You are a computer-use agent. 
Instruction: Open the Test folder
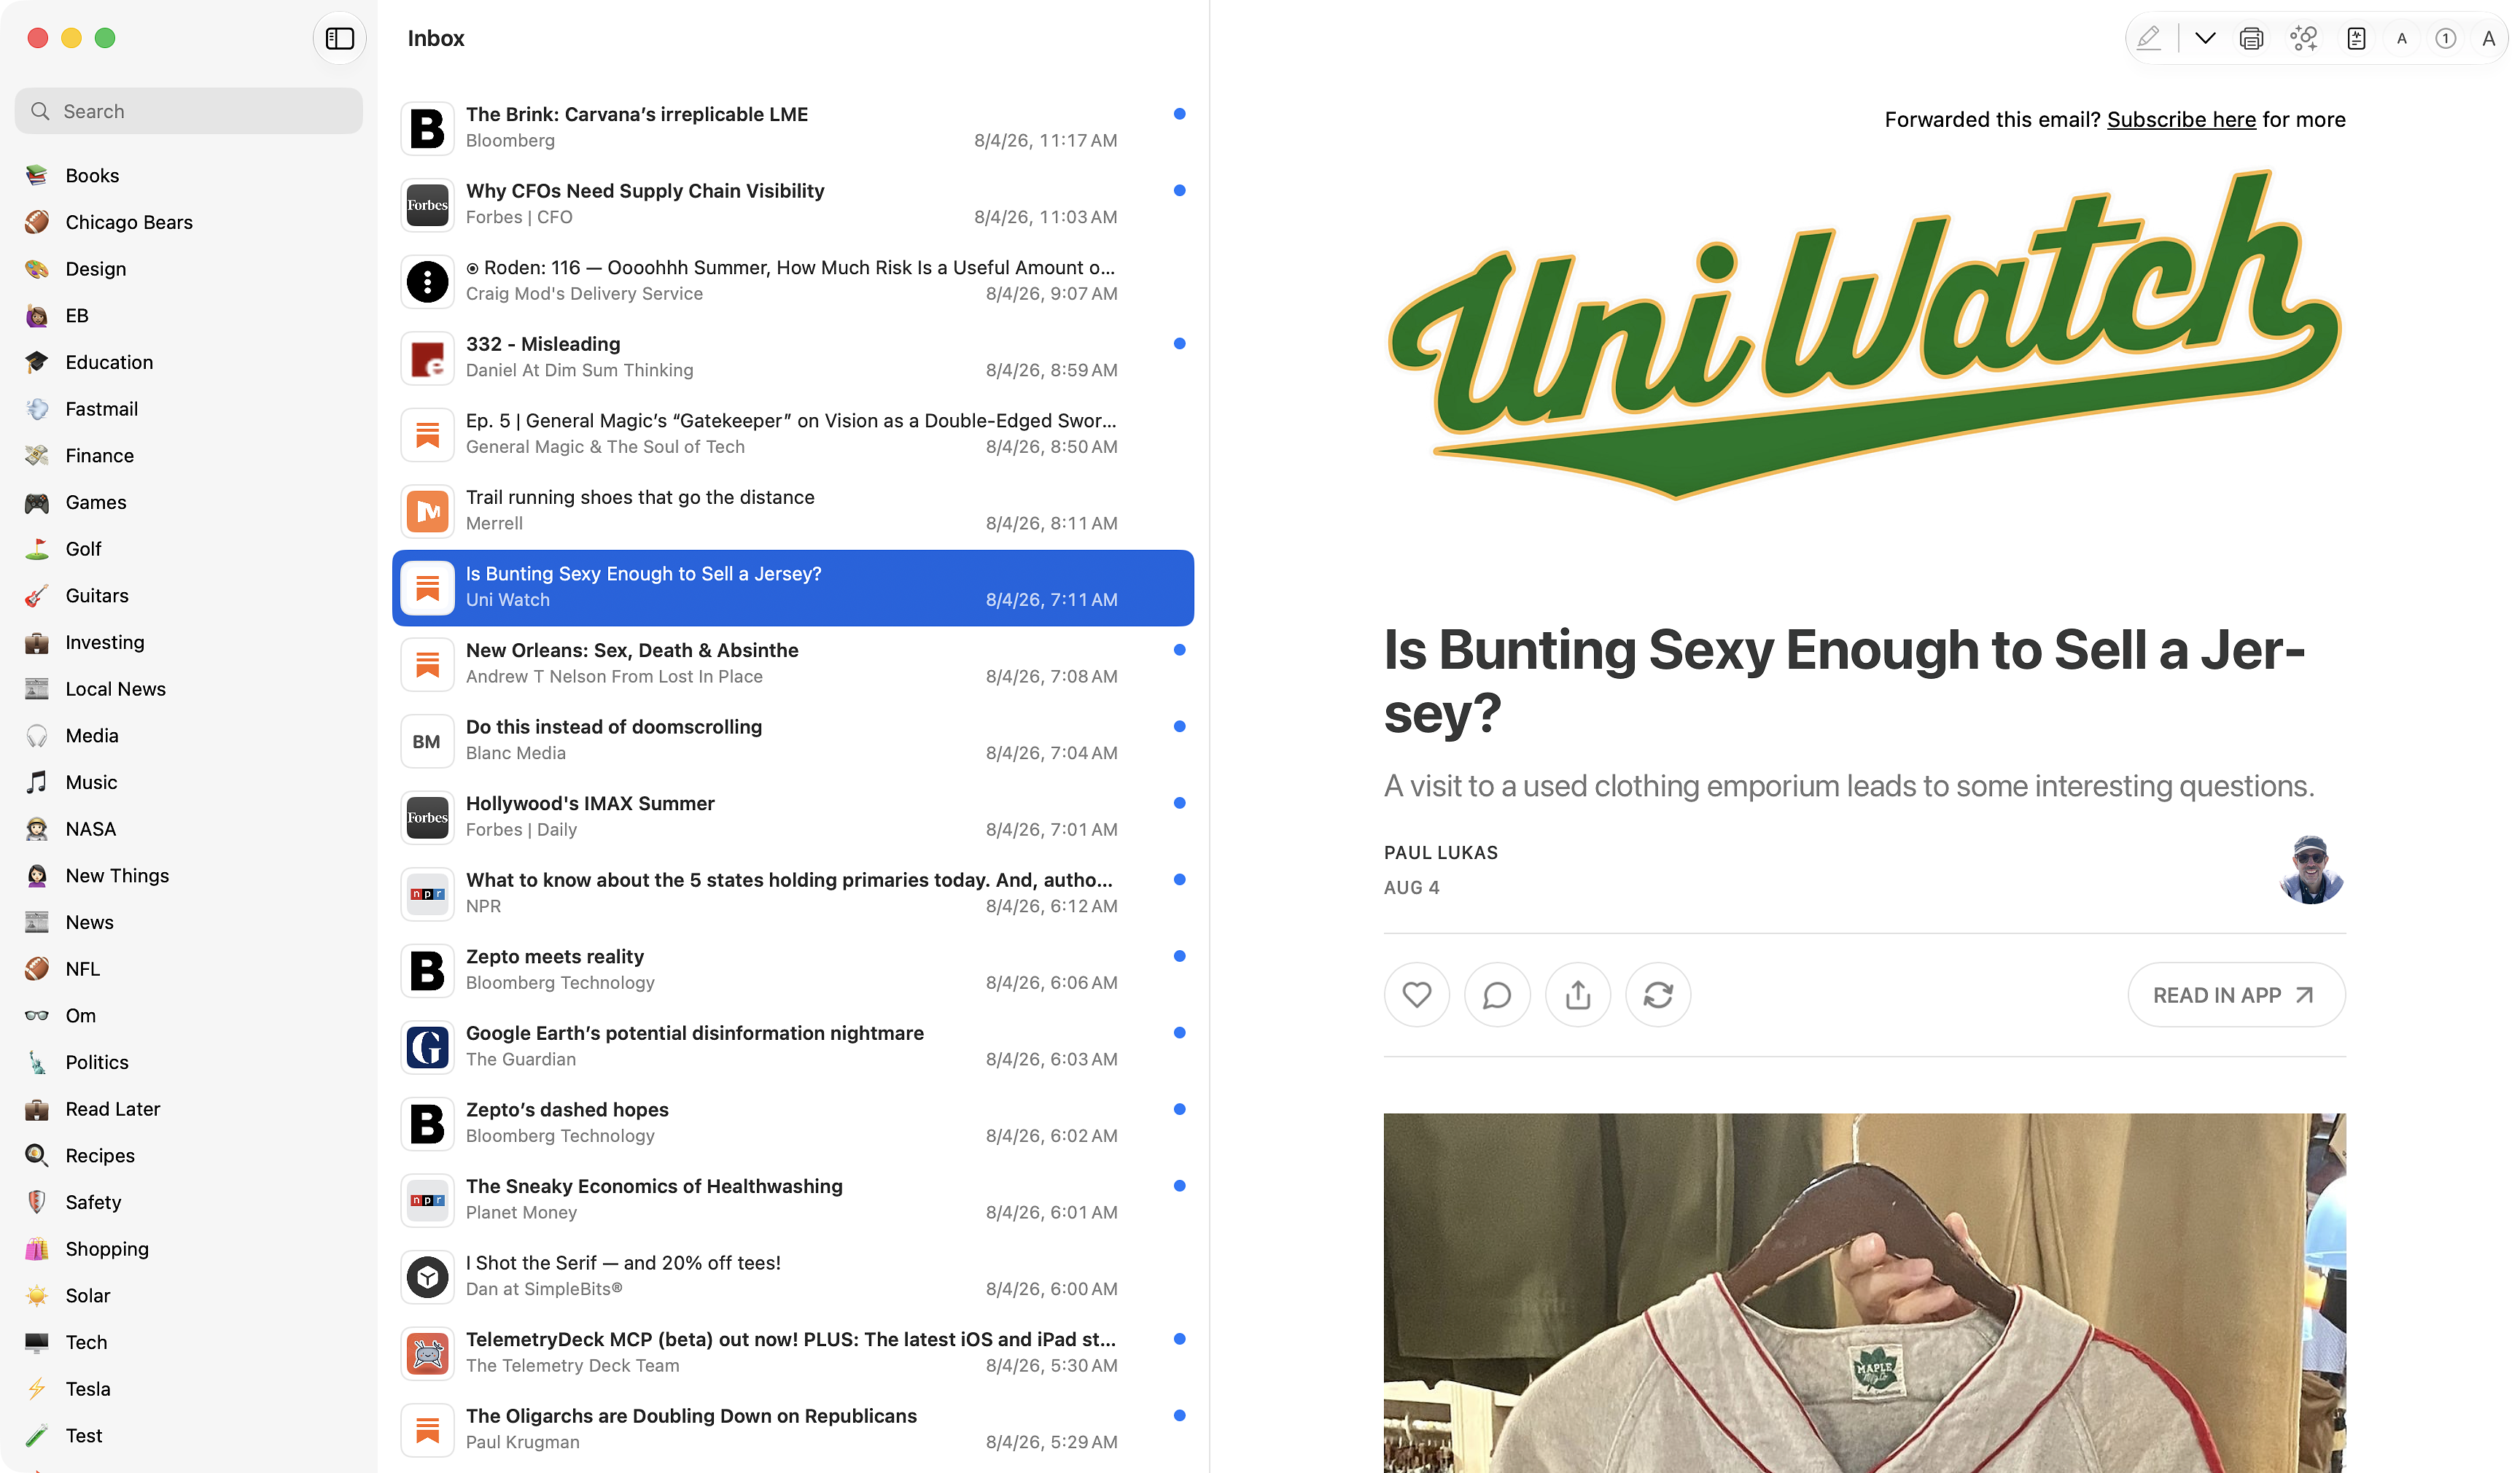84,1436
